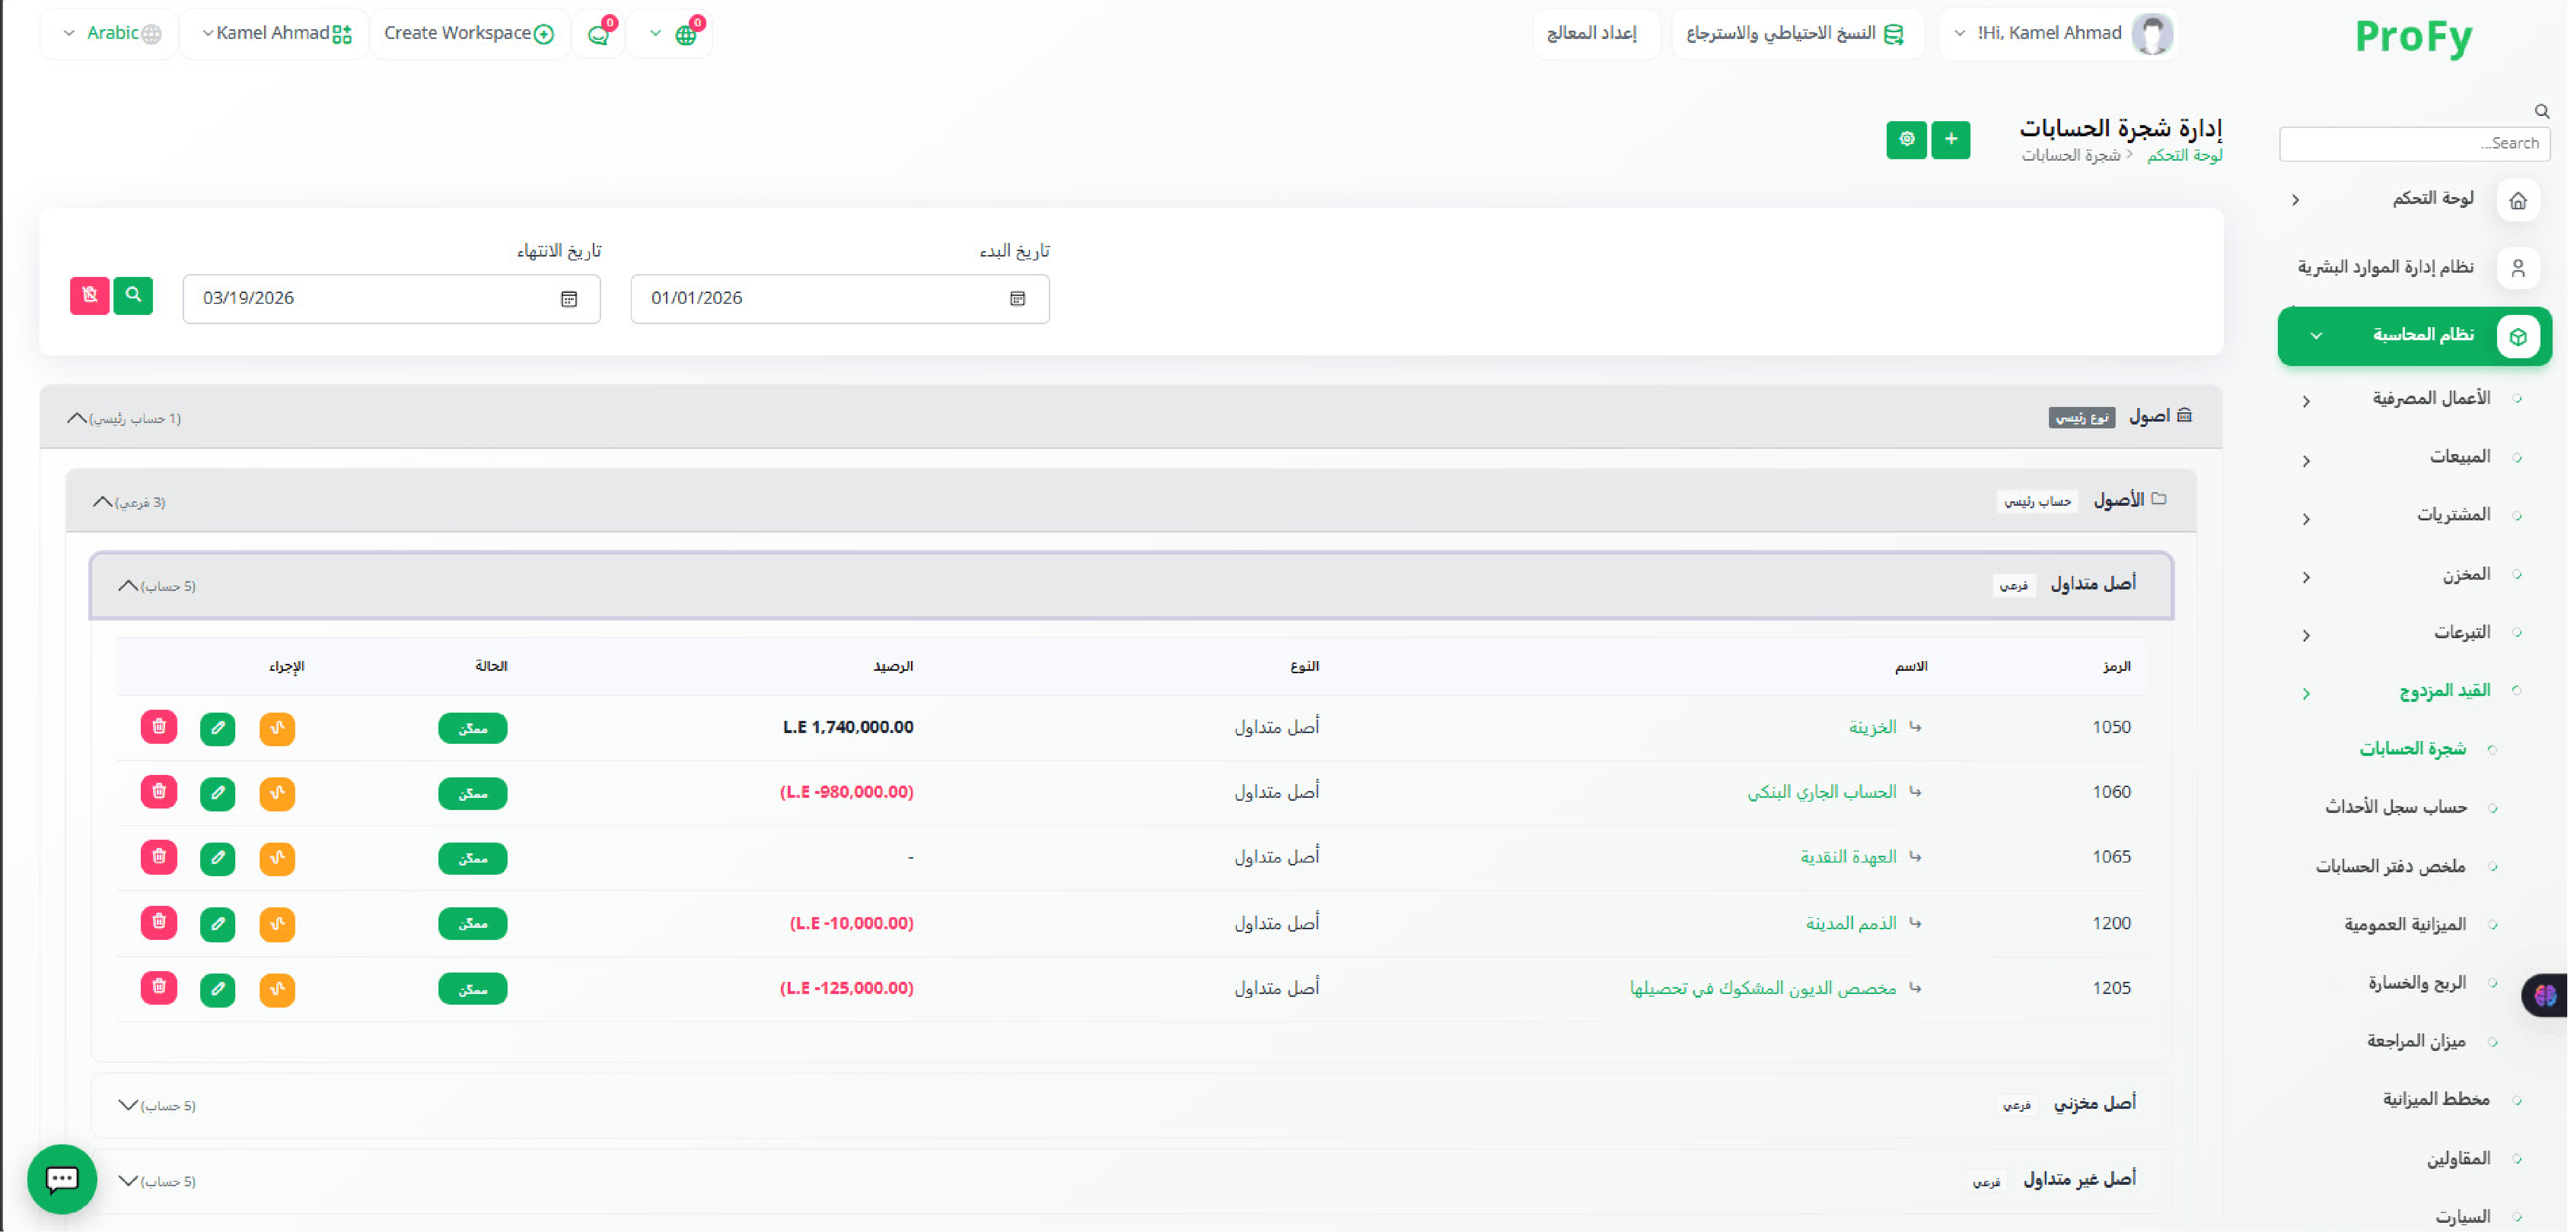Click the sidebar Search input field
Image resolution: width=2576 pixels, height=1232 pixels.
click(x=2415, y=144)
